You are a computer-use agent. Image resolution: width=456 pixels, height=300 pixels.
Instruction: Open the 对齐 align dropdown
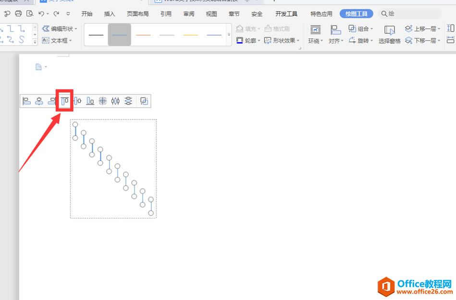336,35
